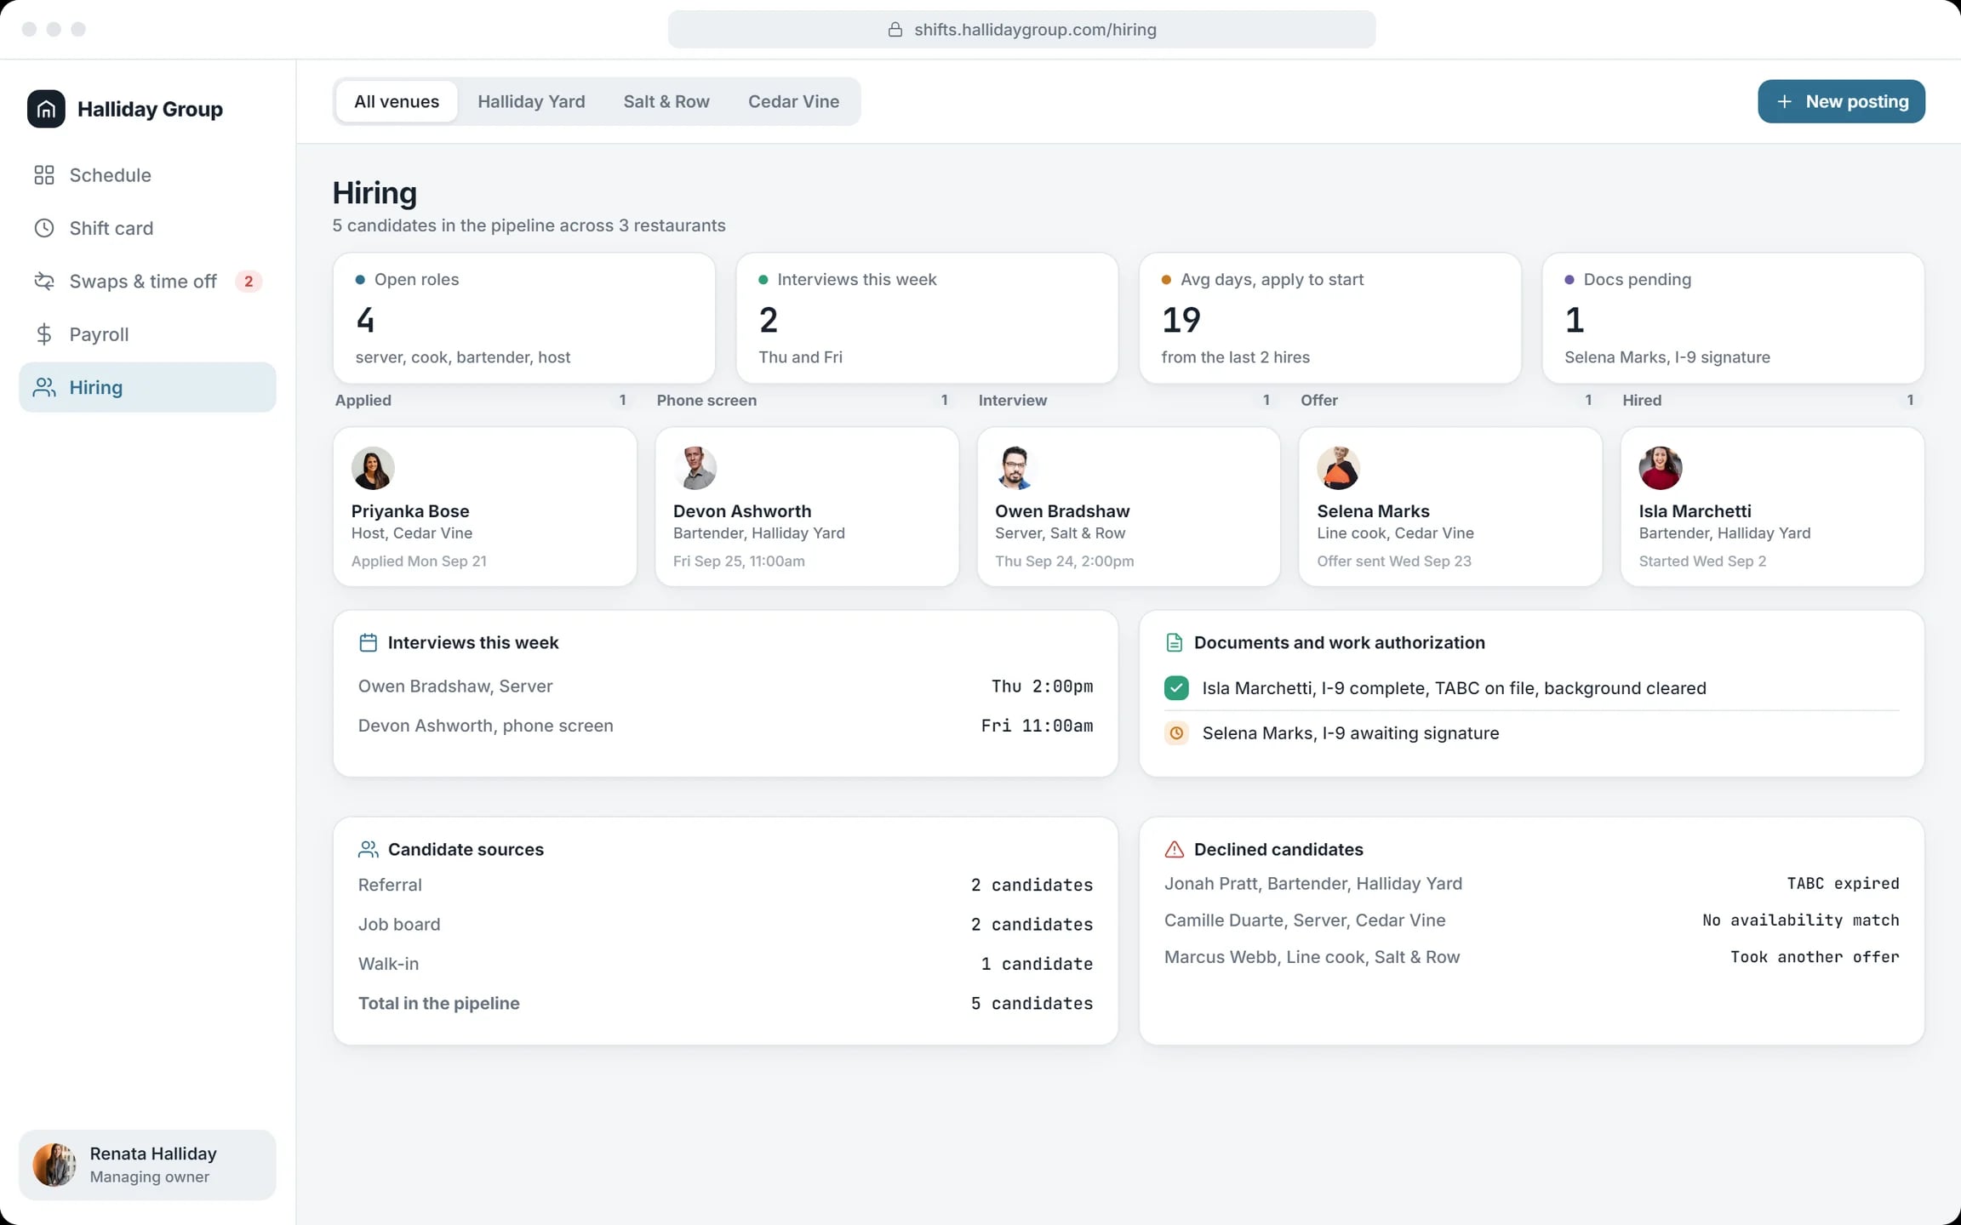Click the green check for Isla Marchetti

[x=1176, y=688]
